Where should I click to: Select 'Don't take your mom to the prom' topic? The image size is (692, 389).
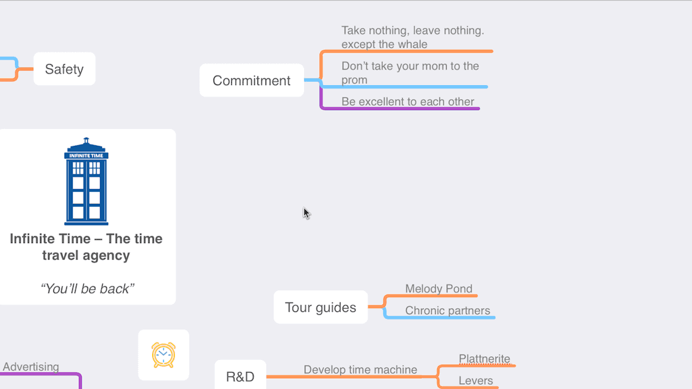(410, 73)
